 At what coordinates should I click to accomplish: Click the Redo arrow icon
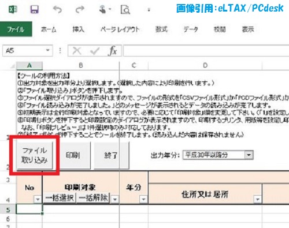pyautogui.click(x=80, y=9)
